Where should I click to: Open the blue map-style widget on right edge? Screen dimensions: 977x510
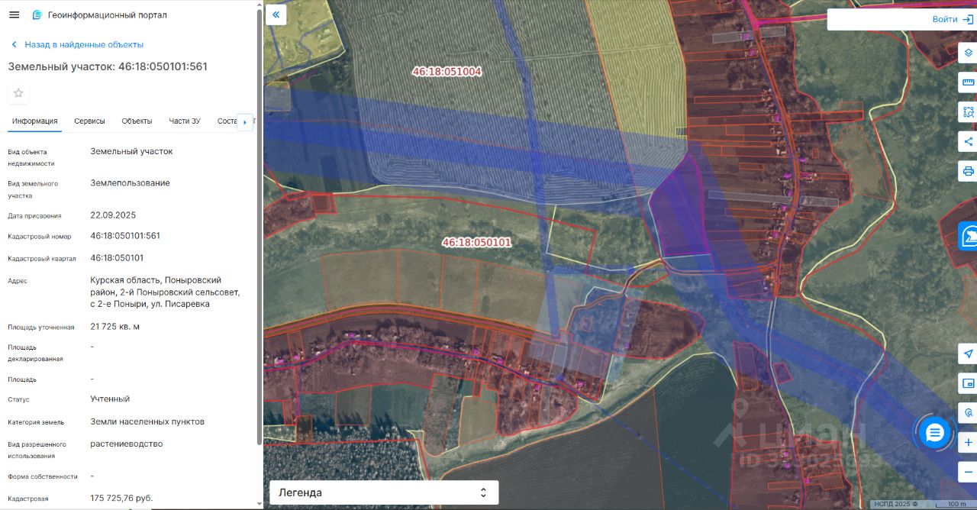(x=968, y=236)
